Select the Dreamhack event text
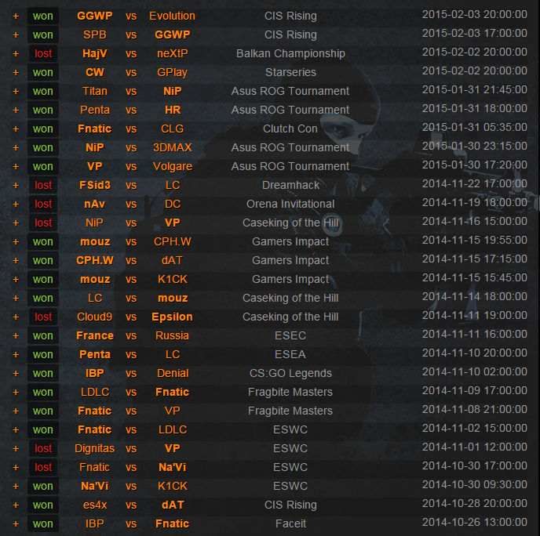Screen dimensions: 540x536 pyautogui.click(x=290, y=185)
